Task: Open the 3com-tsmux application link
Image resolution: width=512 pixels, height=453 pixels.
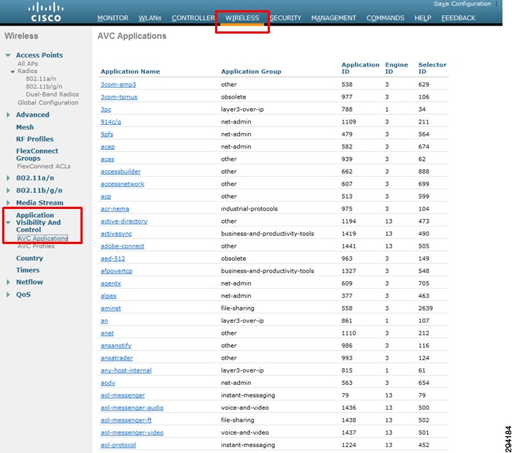Action: (118, 97)
